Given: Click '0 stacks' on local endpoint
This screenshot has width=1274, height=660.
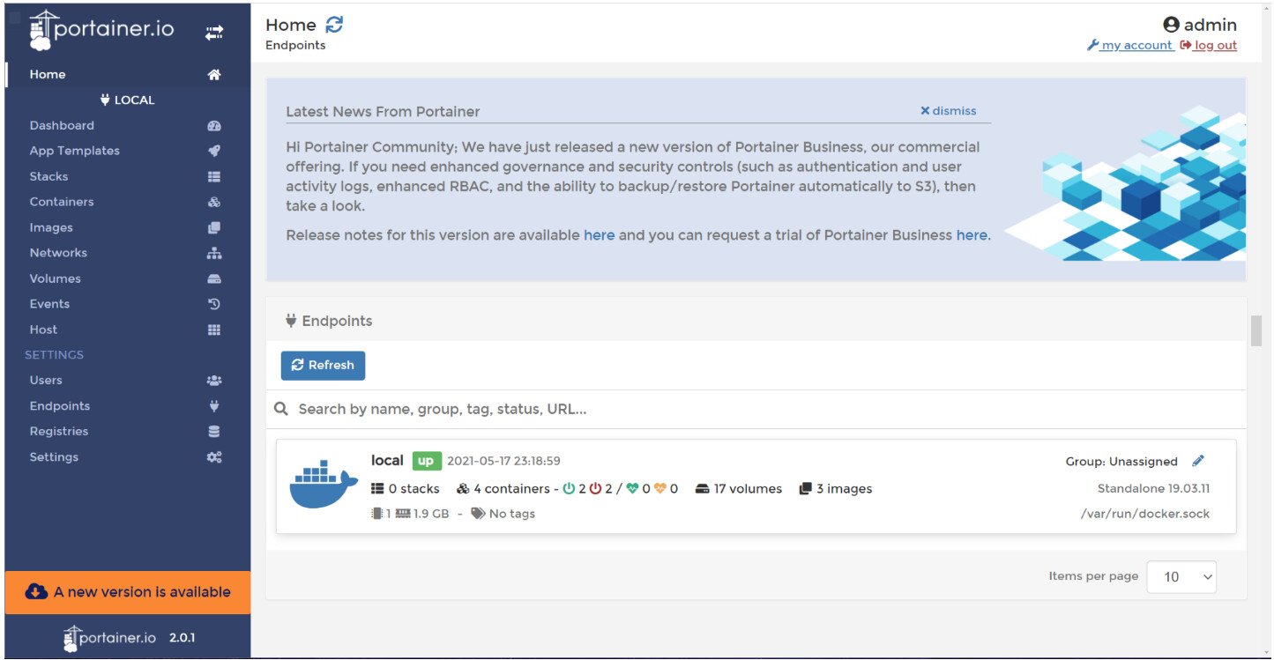Looking at the screenshot, I should (406, 488).
